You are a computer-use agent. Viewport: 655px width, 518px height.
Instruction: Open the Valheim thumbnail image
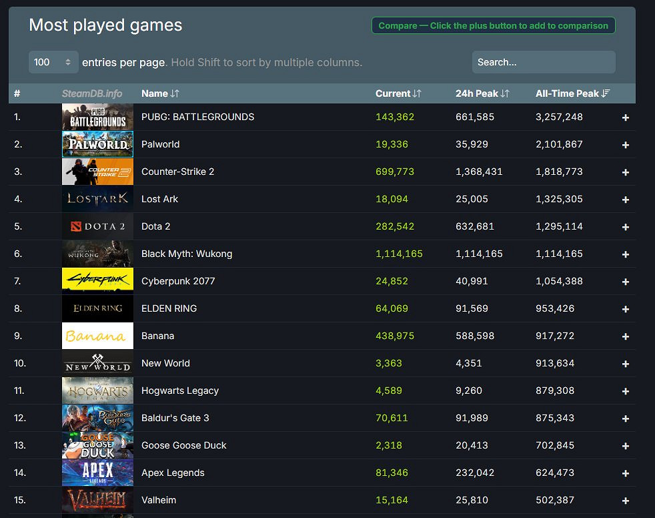[x=97, y=500]
